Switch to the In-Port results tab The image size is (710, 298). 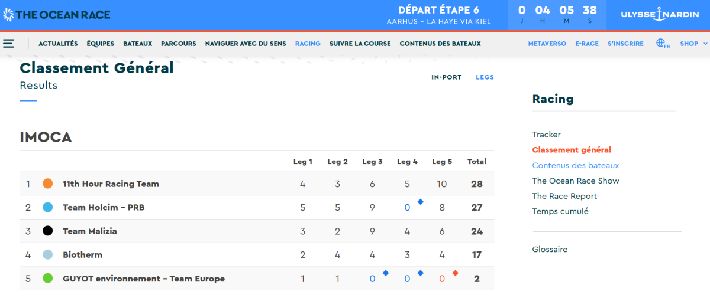[x=446, y=77]
